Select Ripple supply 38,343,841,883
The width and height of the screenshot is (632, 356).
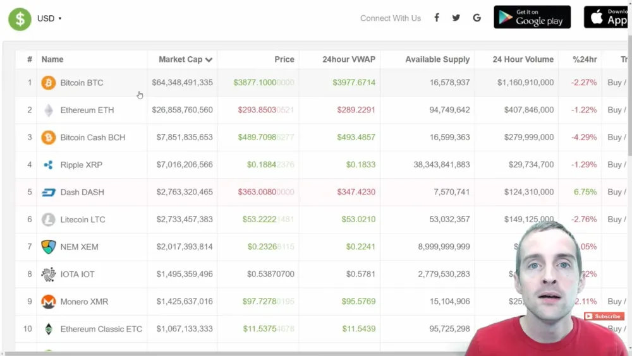(441, 165)
